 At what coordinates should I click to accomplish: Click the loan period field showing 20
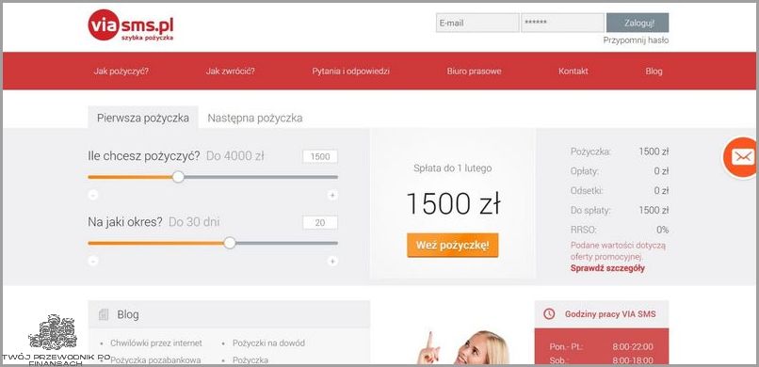point(320,222)
